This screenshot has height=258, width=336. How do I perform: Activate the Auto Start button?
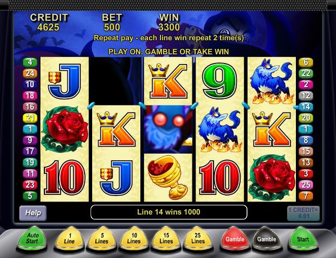pos(32,238)
